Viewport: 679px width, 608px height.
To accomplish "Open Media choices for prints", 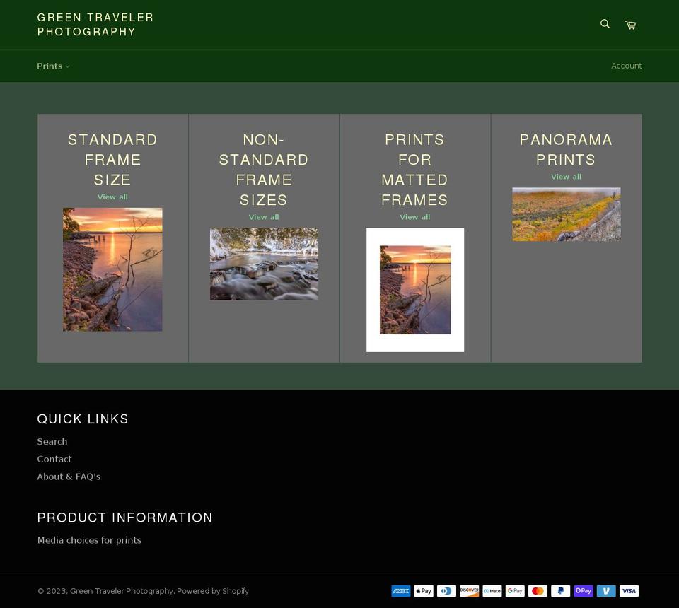I will [x=89, y=539].
